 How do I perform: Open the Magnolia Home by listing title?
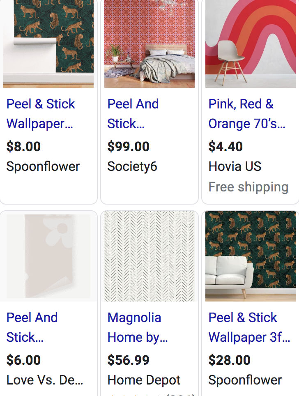click(x=138, y=327)
